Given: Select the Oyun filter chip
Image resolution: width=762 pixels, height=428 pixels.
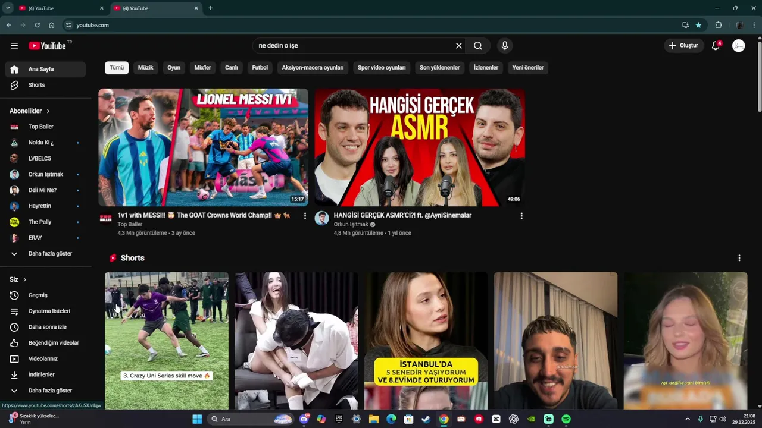Looking at the screenshot, I should (x=174, y=68).
